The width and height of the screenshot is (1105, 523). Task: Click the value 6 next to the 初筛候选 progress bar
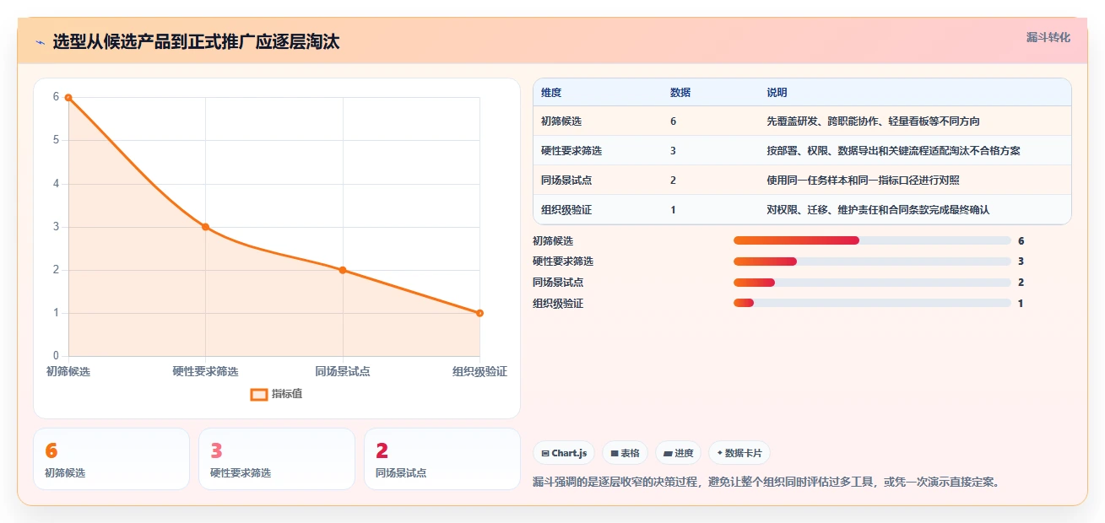point(1021,240)
